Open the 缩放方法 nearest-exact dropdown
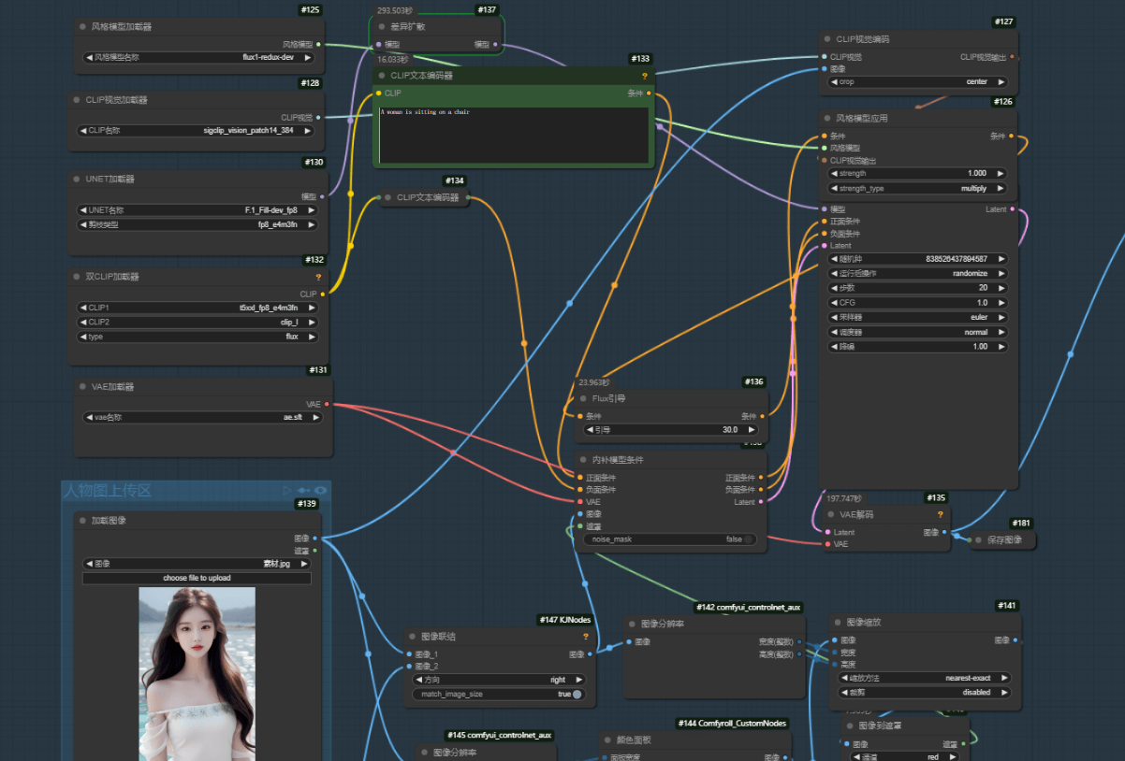The image size is (1125, 761). [x=925, y=679]
